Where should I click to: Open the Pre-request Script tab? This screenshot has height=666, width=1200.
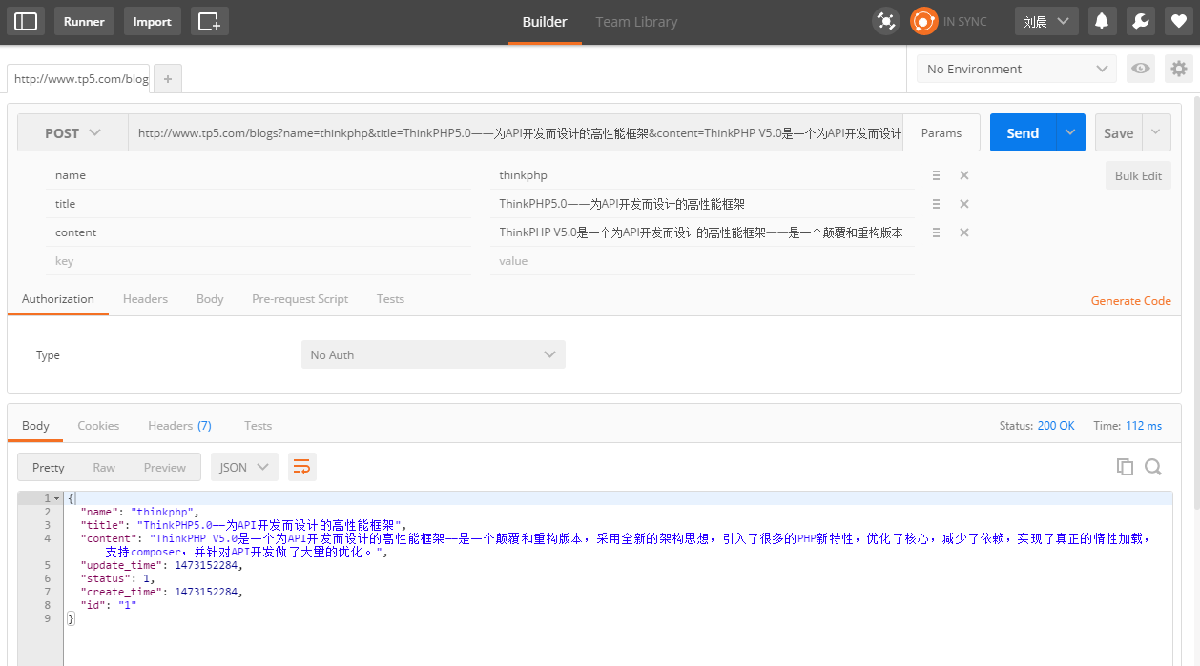[300, 299]
